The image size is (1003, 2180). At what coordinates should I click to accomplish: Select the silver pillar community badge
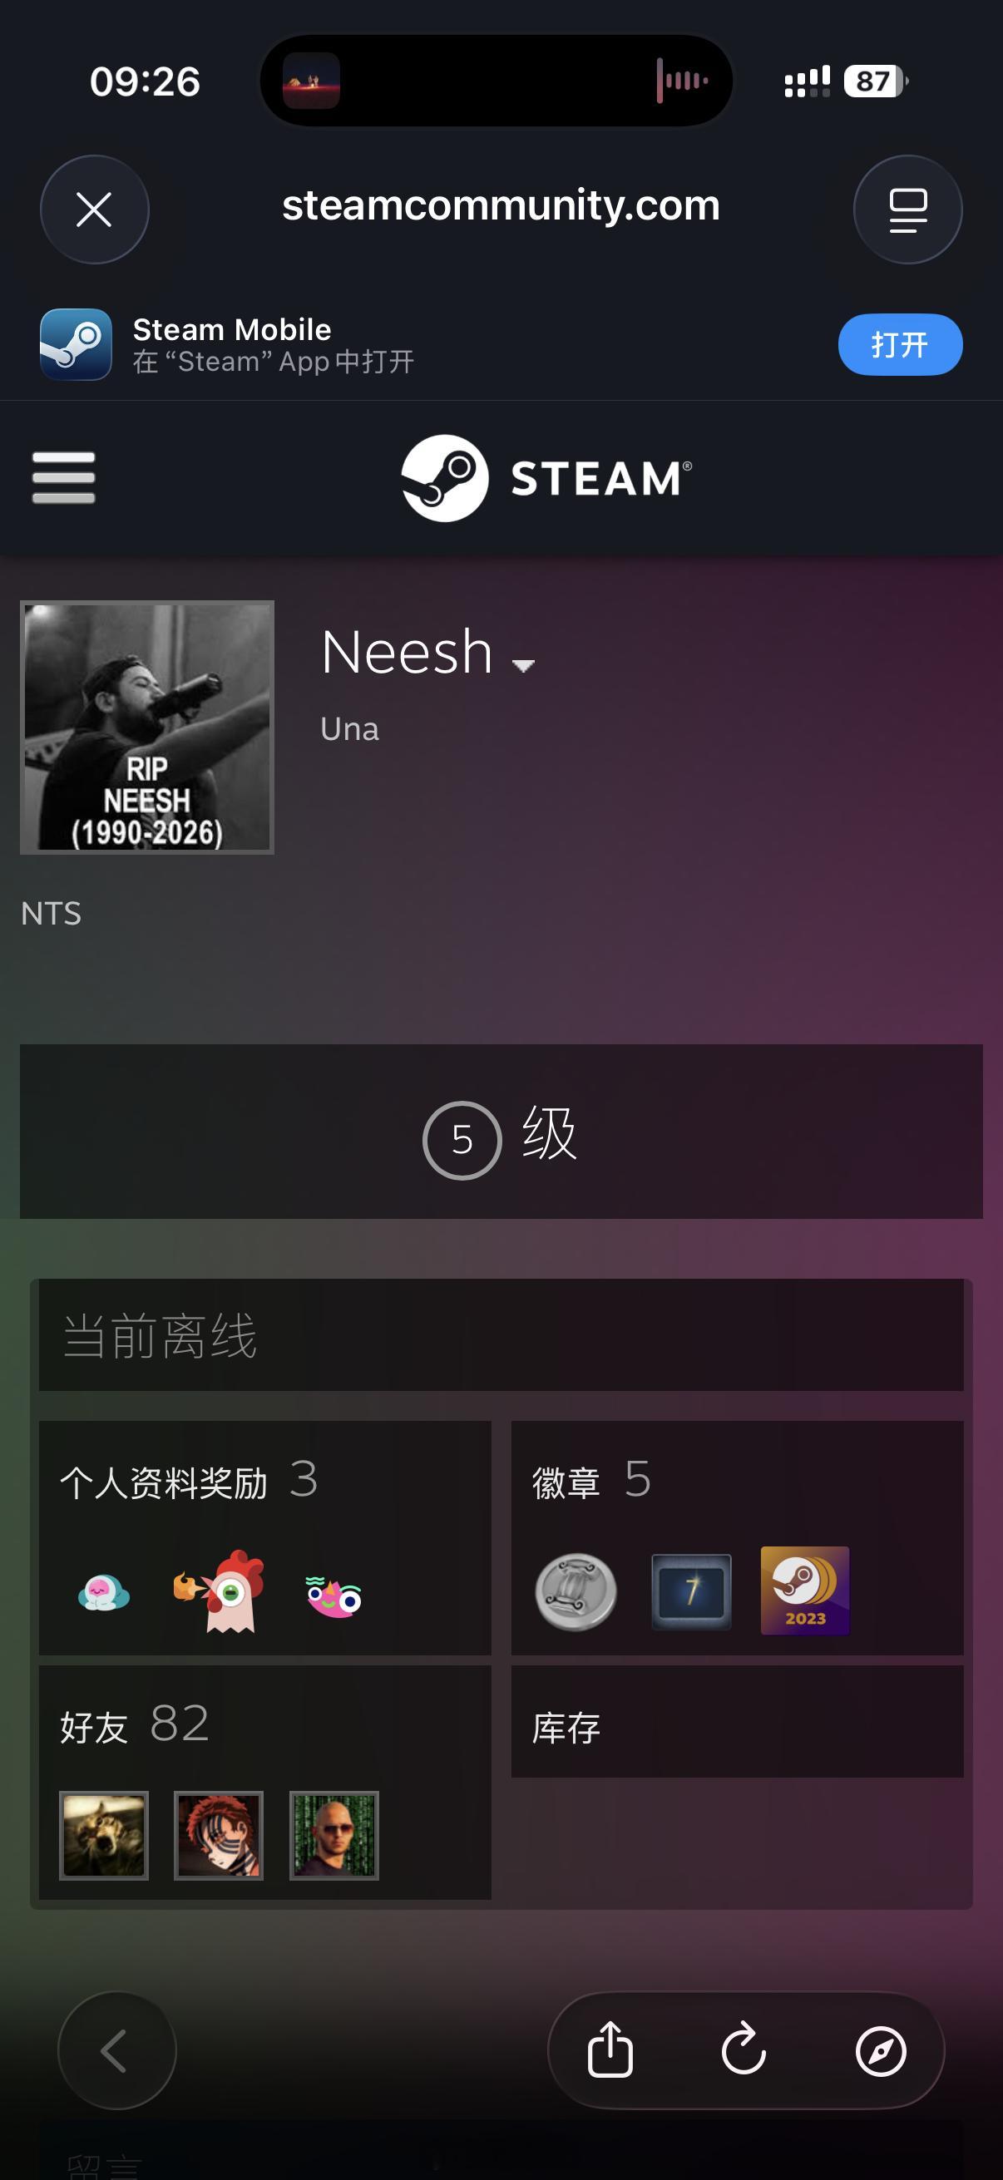pyautogui.click(x=576, y=1591)
